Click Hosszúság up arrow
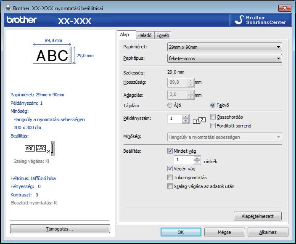The image size is (296, 244). pos(190,81)
